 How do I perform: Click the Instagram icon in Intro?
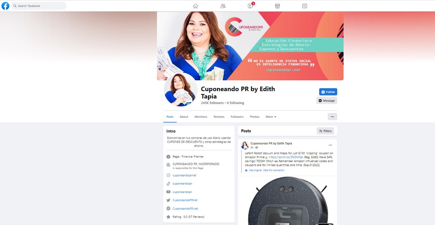click(168, 175)
